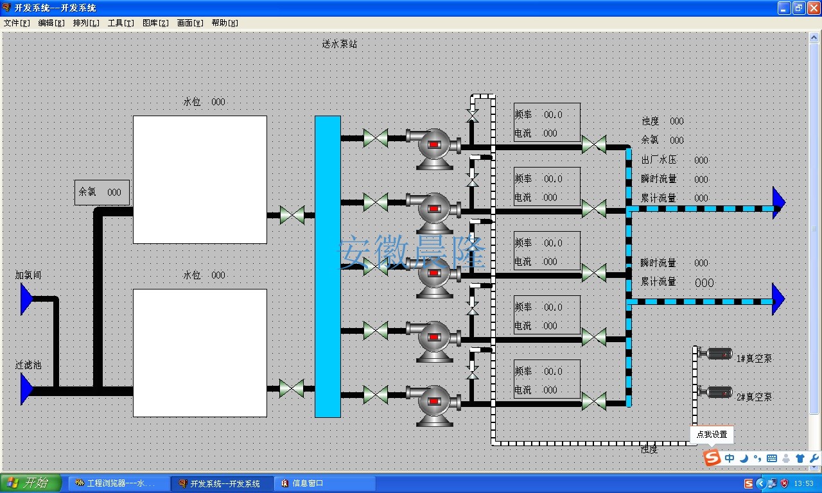822x493 pixels.
Task: Select the lower white water tank
Action: coord(200,353)
